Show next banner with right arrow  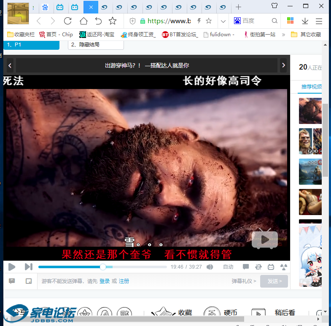pyautogui.click(x=283, y=65)
